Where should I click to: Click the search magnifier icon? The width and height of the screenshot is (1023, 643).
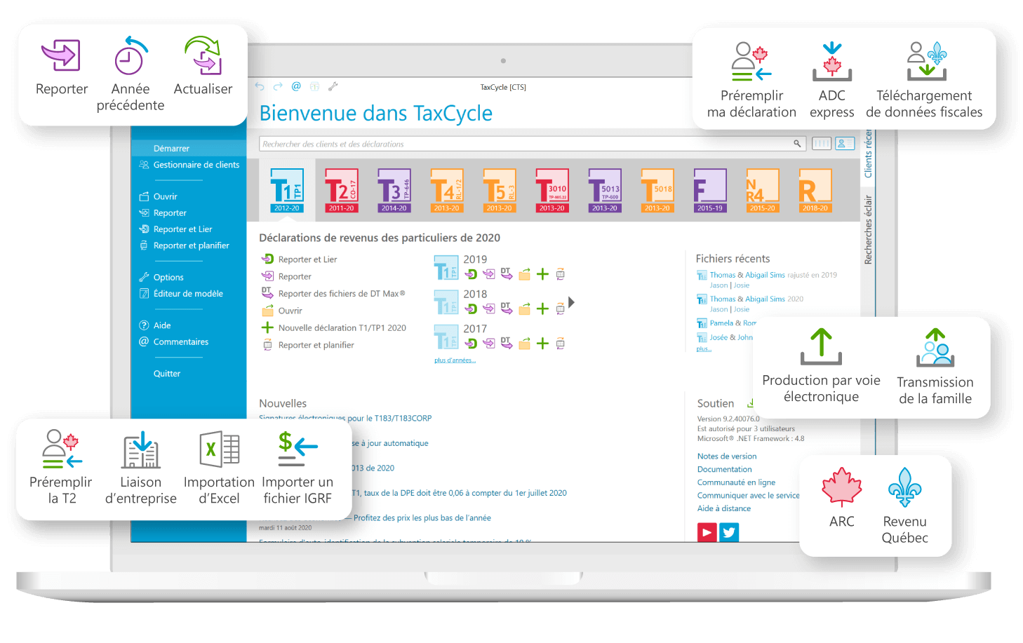coord(797,144)
